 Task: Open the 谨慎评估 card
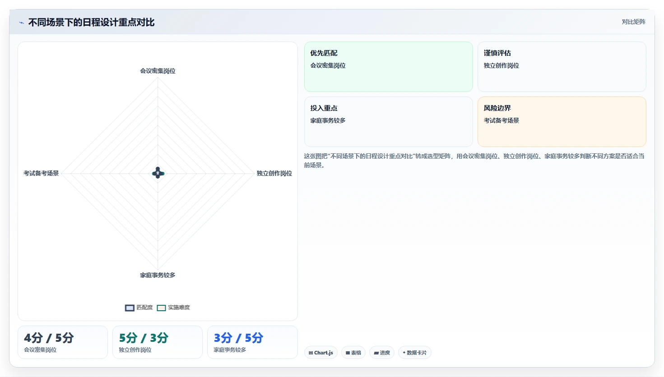click(x=562, y=67)
